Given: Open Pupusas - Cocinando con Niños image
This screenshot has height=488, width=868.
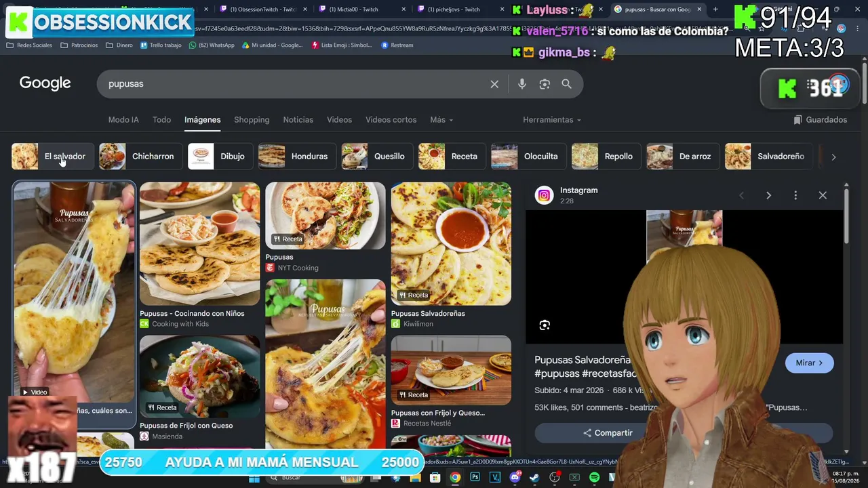Looking at the screenshot, I should click(199, 244).
